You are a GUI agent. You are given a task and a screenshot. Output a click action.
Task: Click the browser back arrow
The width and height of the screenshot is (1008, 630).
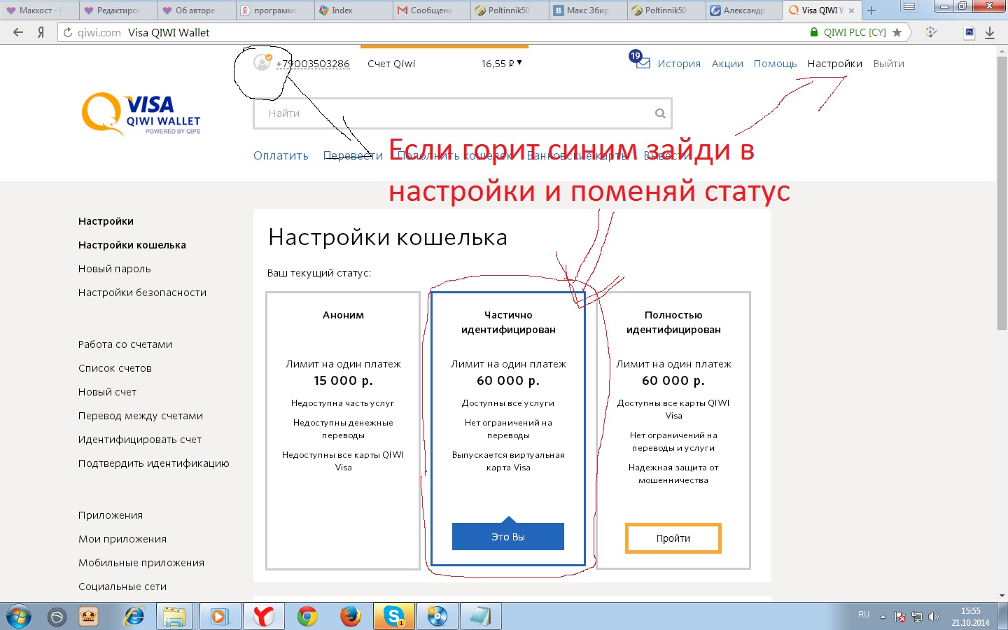(18, 32)
